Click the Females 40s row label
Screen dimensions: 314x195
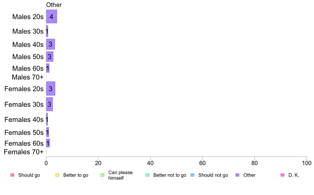24,119
